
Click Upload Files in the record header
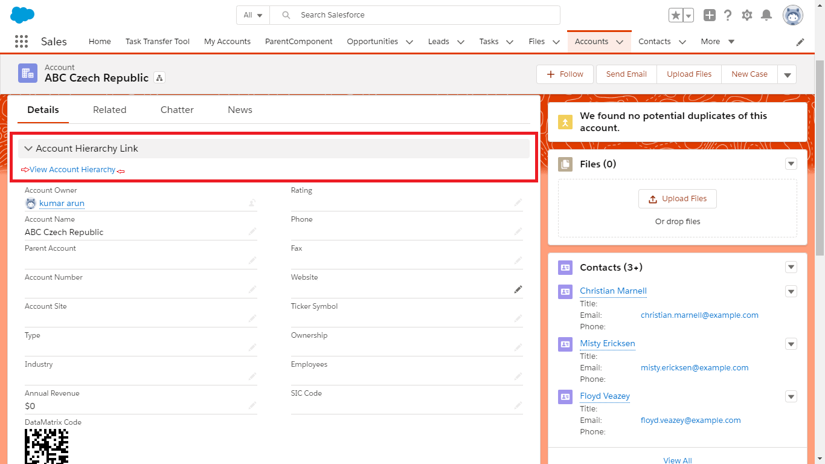coord(689,74)
